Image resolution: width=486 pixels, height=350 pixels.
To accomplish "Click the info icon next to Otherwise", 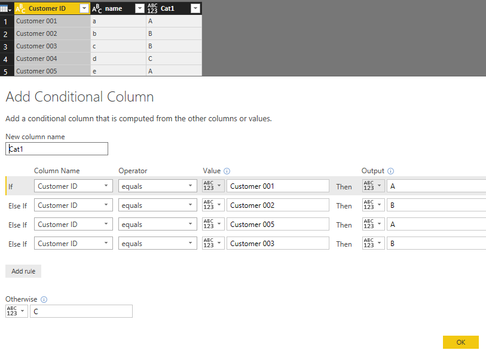I will pos(44,299).
